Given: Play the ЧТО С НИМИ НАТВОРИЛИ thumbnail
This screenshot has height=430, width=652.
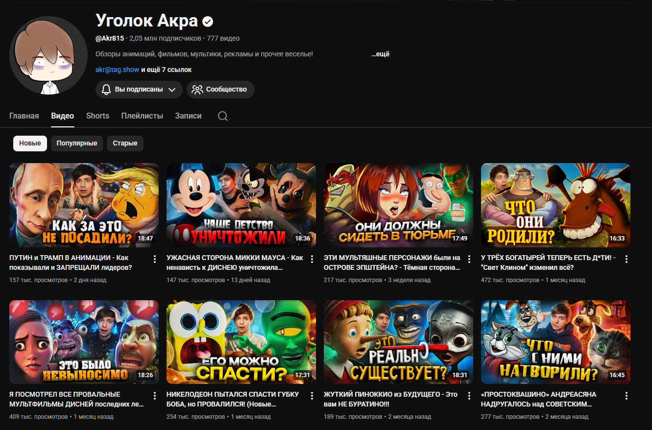Looking at the screenshot, I should pos(556,342).
